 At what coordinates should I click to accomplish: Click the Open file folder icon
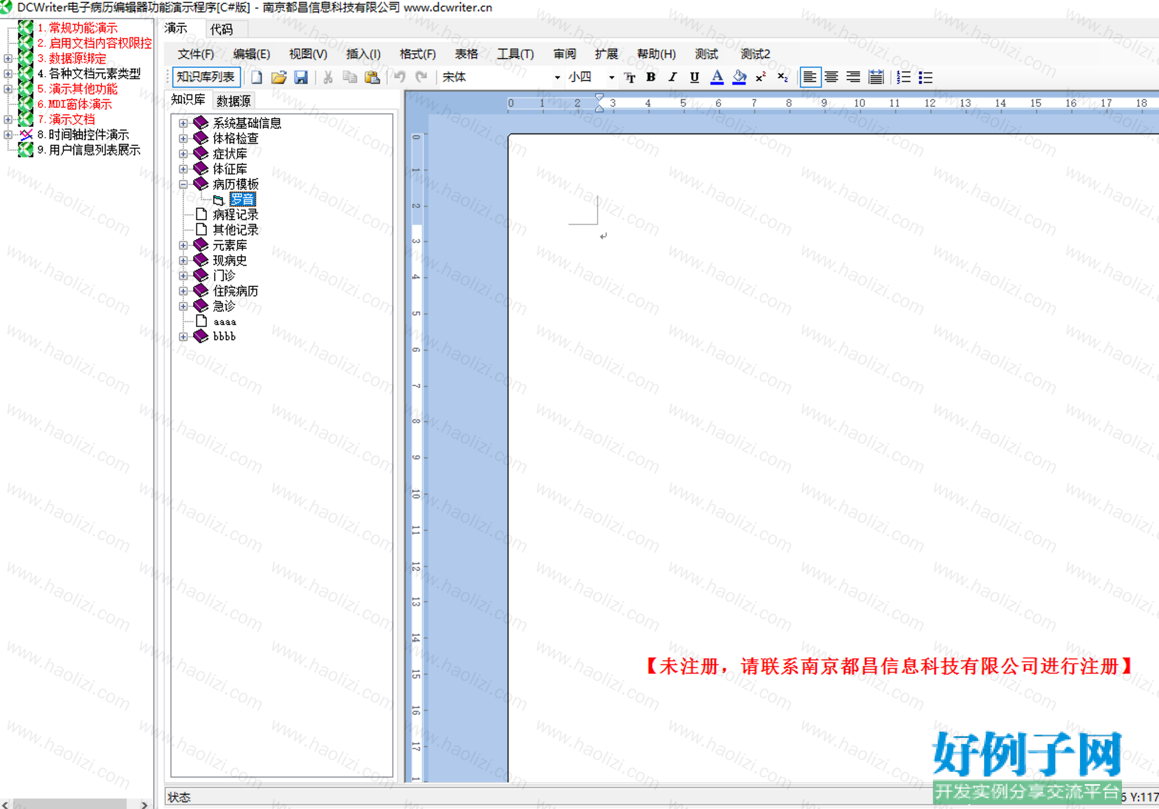coord(279,77)
